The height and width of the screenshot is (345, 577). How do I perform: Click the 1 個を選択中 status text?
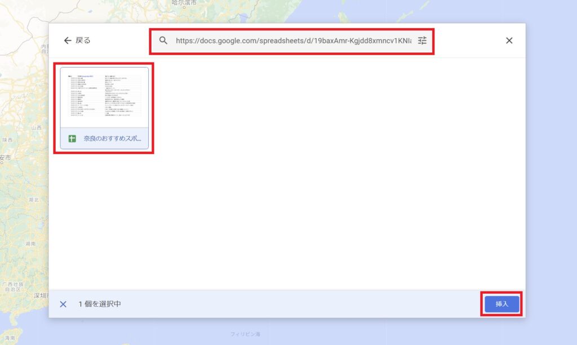(x=100, y=304)
